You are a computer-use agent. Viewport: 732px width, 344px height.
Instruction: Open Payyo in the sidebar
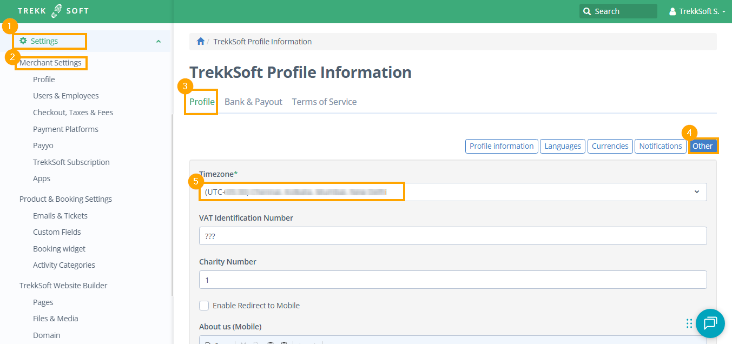(43, 145)
